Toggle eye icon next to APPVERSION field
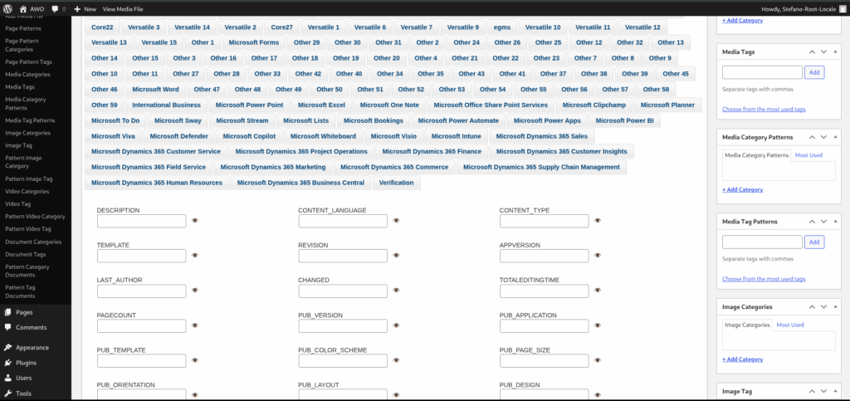 point(598,255)
